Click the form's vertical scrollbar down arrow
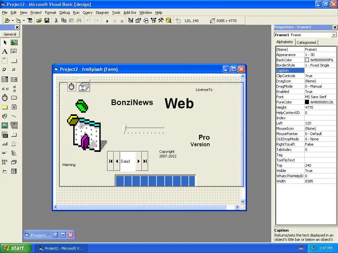Viewport: 338px width, 253px height. point(243,202)
